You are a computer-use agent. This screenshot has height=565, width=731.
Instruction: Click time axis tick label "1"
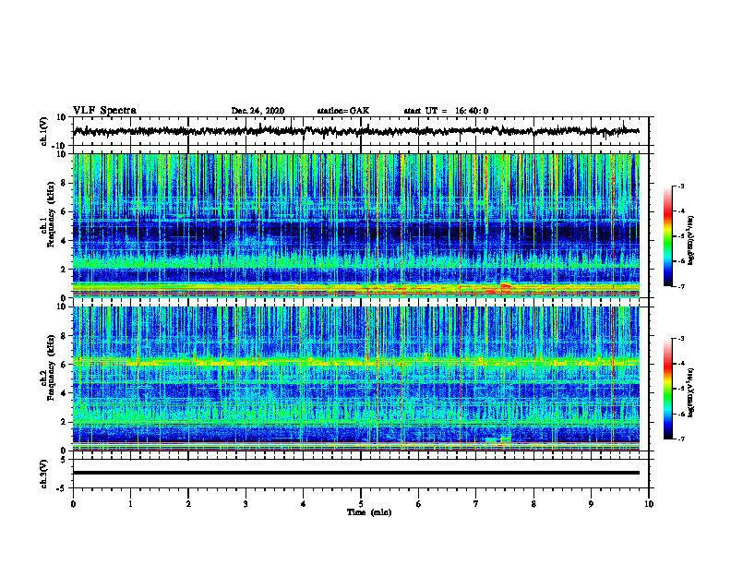(x=130, y=504)
